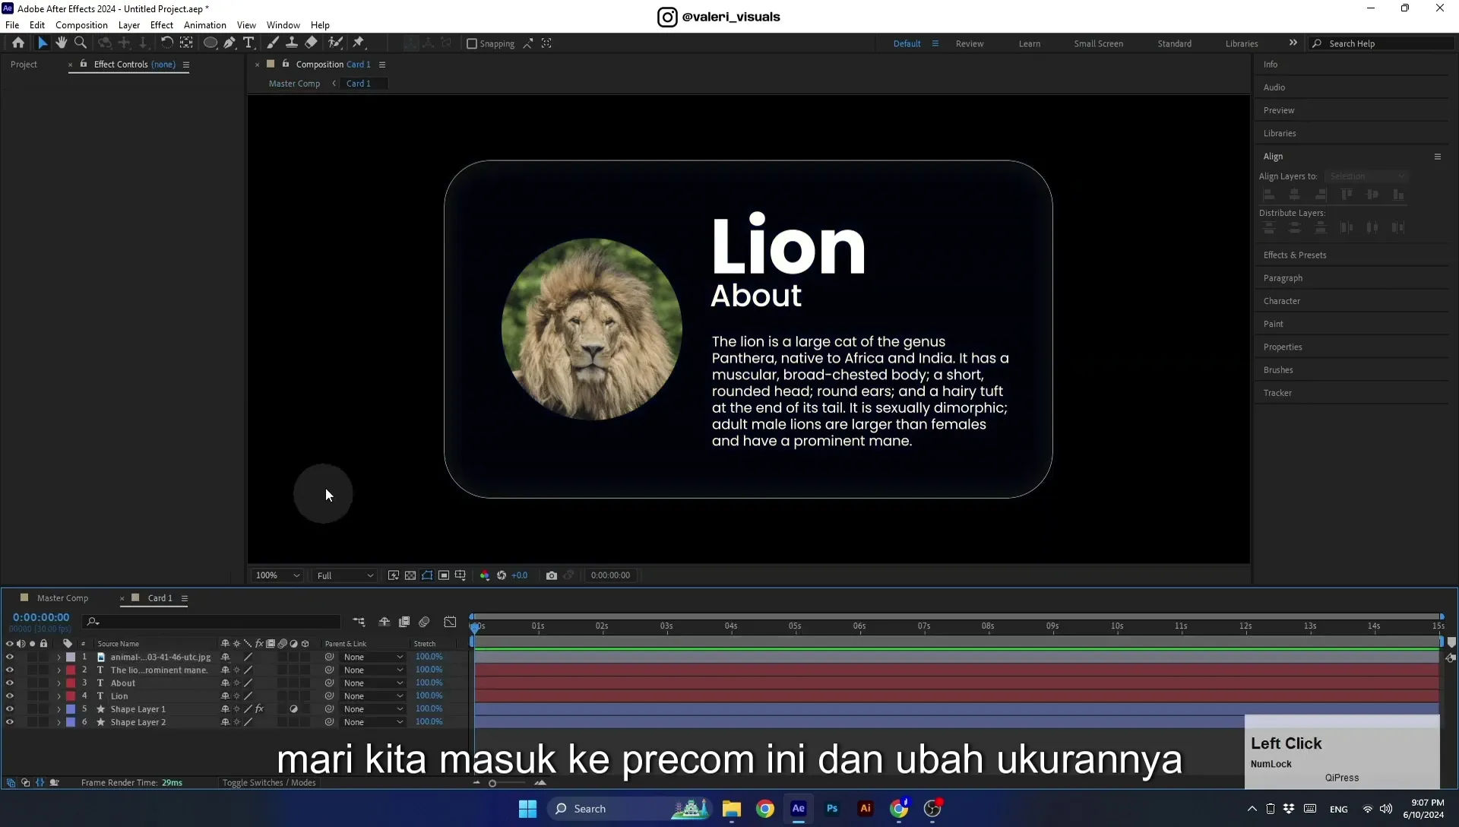Take a snapshot with camera icon

coord(552,575)
